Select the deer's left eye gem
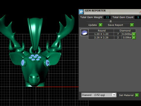 coord(23,62)
